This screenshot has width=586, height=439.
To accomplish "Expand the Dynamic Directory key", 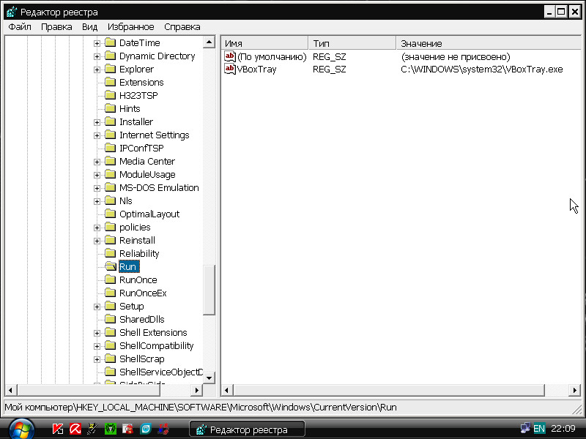I will point(97,56).
